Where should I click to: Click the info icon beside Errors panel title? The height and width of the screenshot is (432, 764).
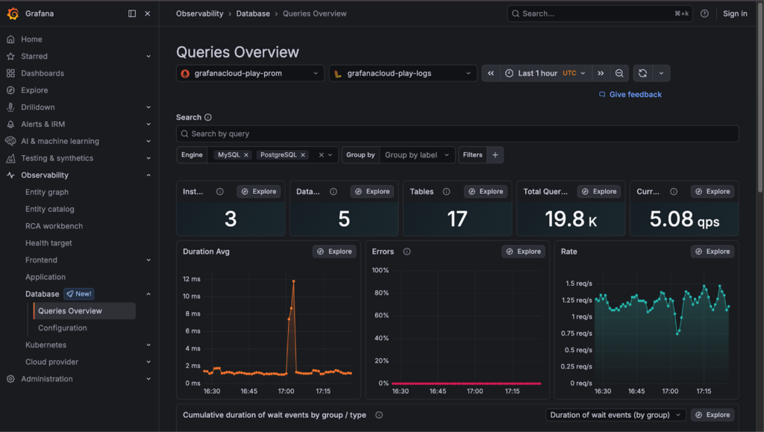(x=407, y=251)
